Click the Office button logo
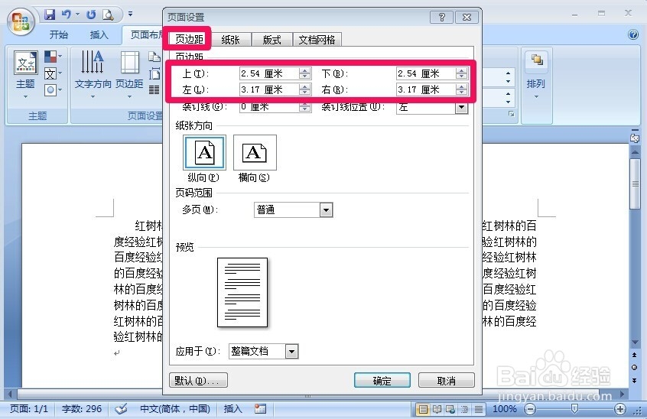Screen dimensions: 647x419 tap(20, 21)
